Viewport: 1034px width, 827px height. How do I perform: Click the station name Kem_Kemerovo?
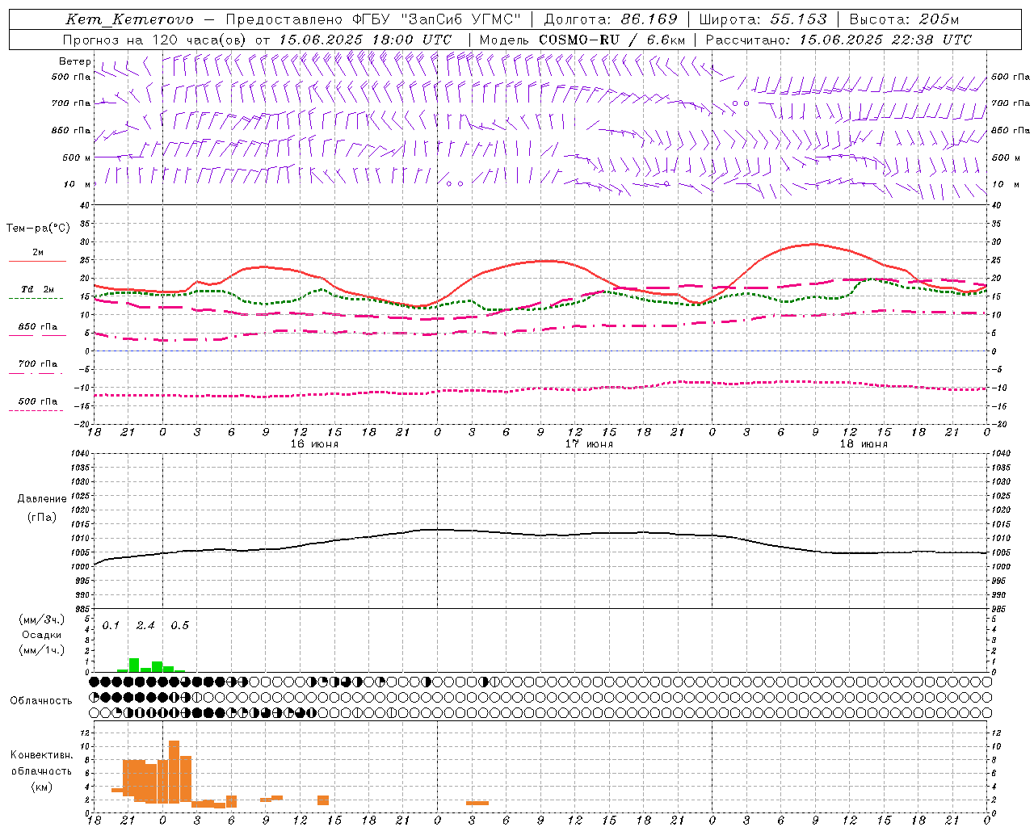129,19
